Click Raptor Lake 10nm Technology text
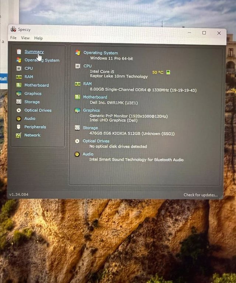Image resolution: width=236 pixels, height=283 pixels. coord(119,76)
